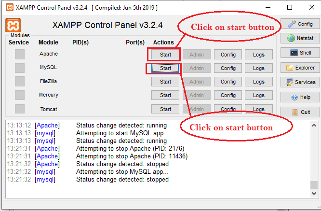321x211 pixels.
Task: Open Services with the services icon
Action: pyautogui.click(x=300, y=83)
